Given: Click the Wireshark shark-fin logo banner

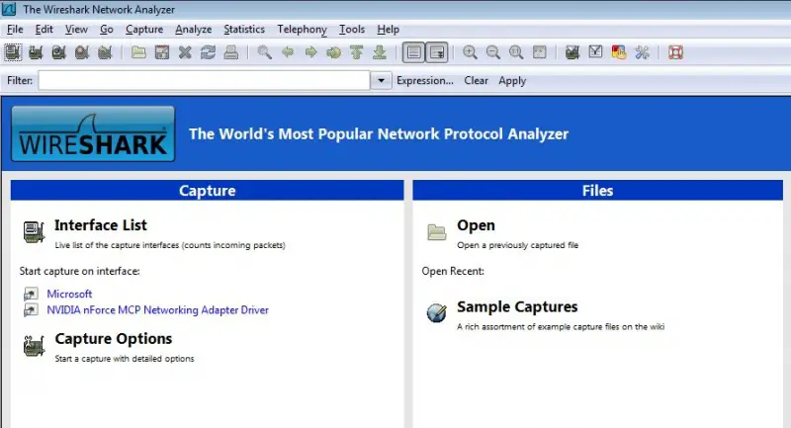Looking at the screenshot, I should [x=93, y=133].
